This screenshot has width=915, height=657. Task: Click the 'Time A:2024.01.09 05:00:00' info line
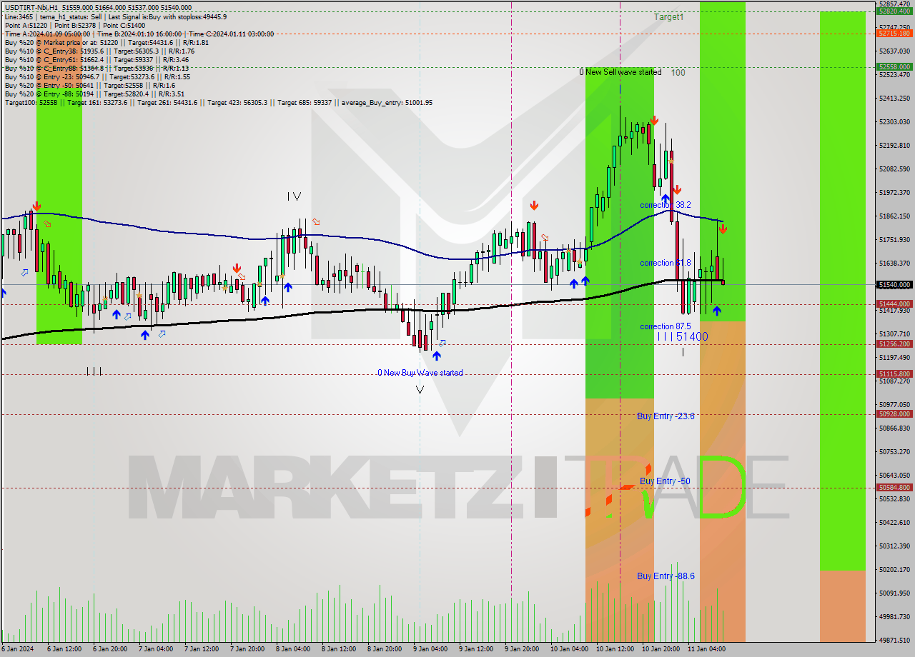[x=139, y=34]
